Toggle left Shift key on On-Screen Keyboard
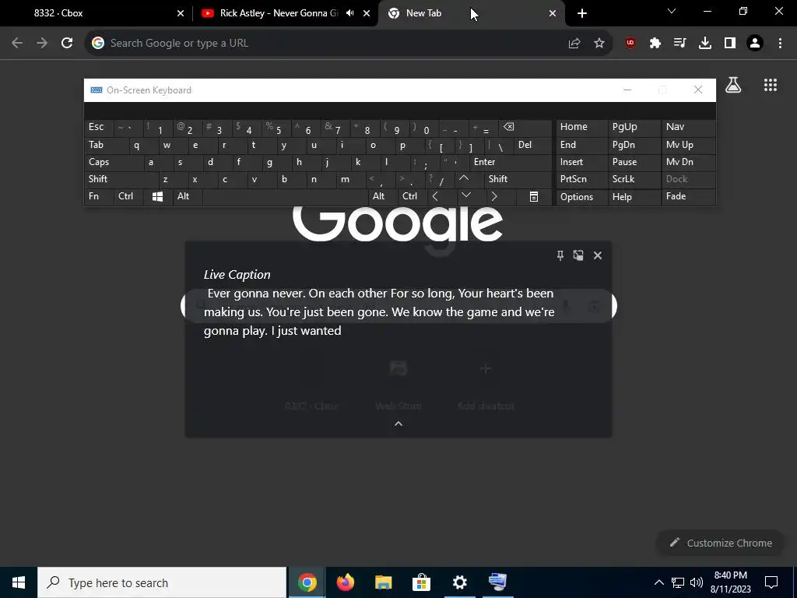The height and width of the screenshot is (598, 797). tap(121, 179)
